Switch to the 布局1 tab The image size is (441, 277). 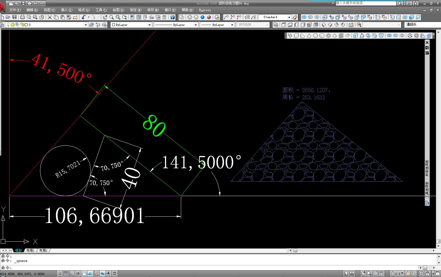30,251
